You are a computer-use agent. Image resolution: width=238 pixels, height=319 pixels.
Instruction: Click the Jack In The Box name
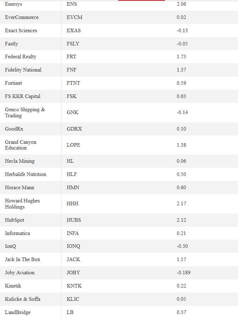22,259
